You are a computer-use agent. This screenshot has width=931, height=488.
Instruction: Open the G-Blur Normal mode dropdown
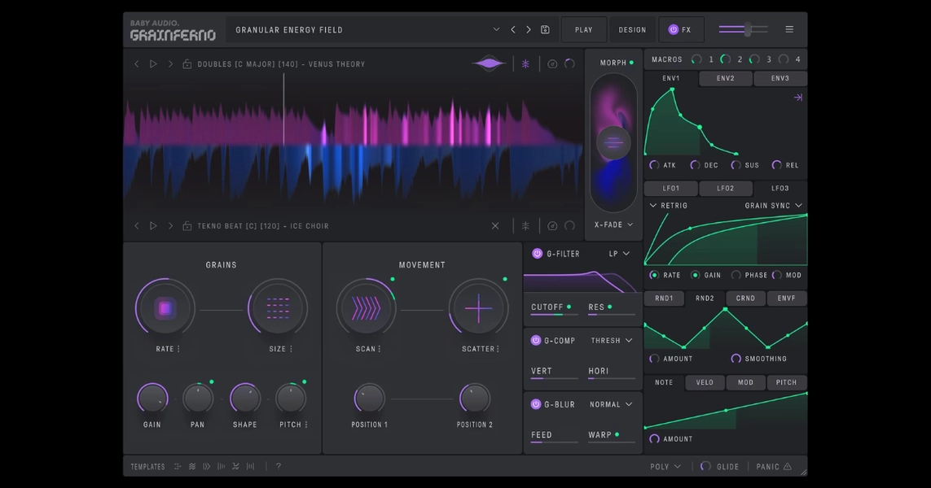tap(611, 404)
